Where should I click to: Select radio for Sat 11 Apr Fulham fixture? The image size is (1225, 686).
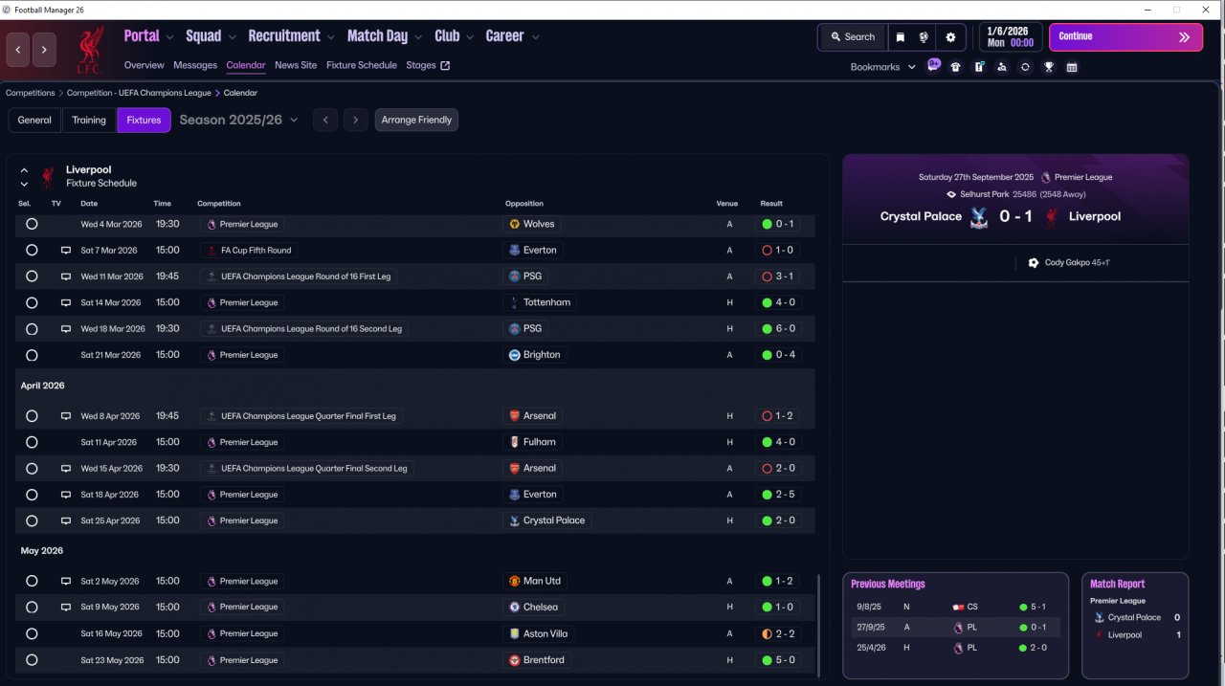[32, 442]
